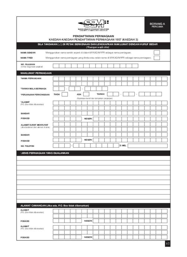Click the *NAMA PERNIAGAAN label
Screen dimensions: 187x257
(x=31, y=78)
